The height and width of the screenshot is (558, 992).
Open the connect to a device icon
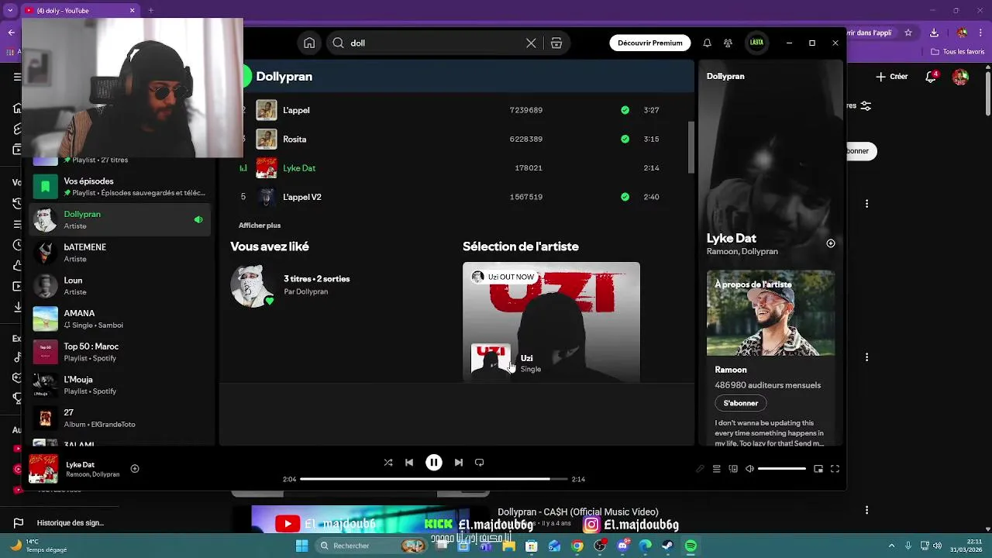[x=733, y=469]
